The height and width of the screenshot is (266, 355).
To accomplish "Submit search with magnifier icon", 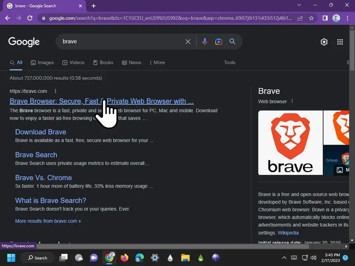I will click(233, 42).
